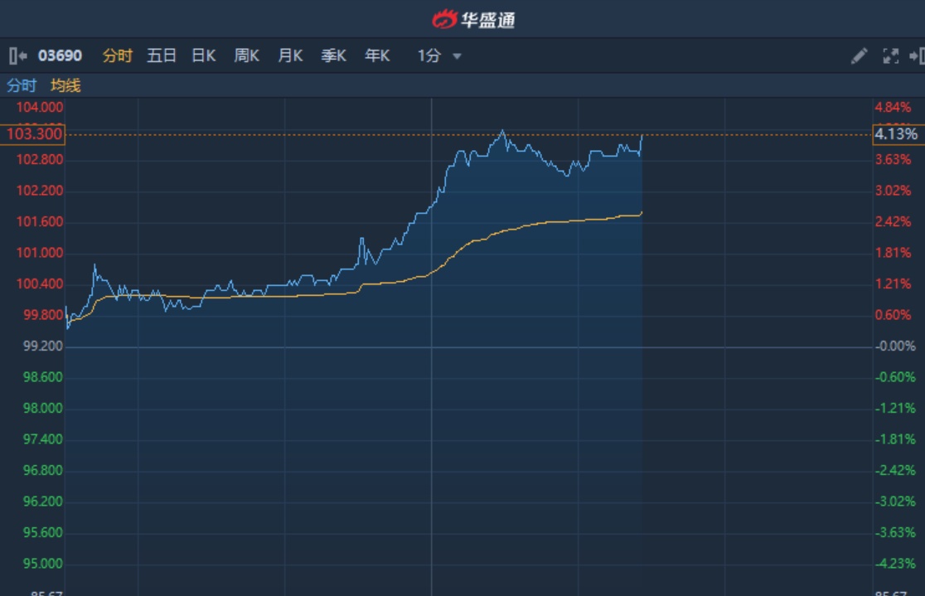
Task: Click the collapse right panel icon
Action: [917, 56]
